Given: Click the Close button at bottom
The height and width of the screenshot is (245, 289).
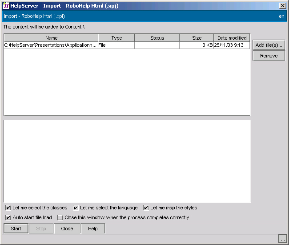Looking at the screenshot, I should pyautogui.click(x=67, y=229).
